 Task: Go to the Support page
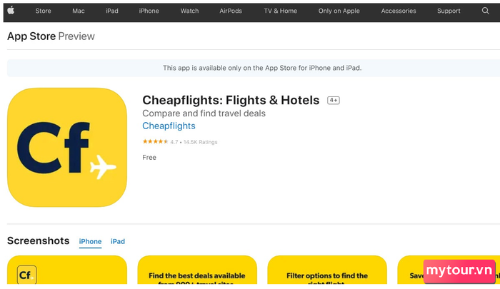(449, 11)
